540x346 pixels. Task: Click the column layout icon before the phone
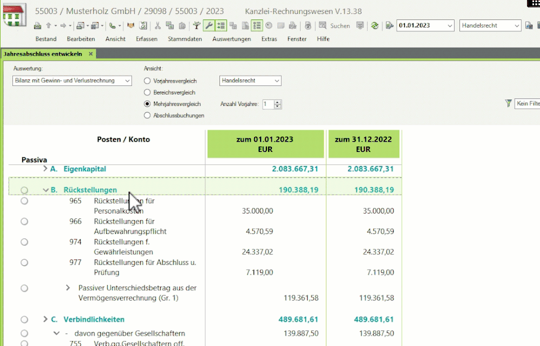click(x=95, y=25)
